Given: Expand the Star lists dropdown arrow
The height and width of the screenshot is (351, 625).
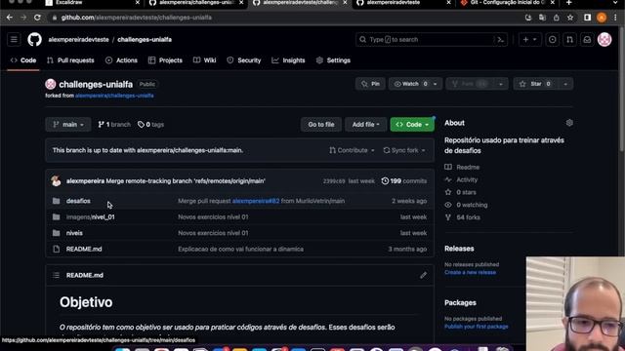Looking at the screenshot, I should pyautogui.click(x=565, y=84).
